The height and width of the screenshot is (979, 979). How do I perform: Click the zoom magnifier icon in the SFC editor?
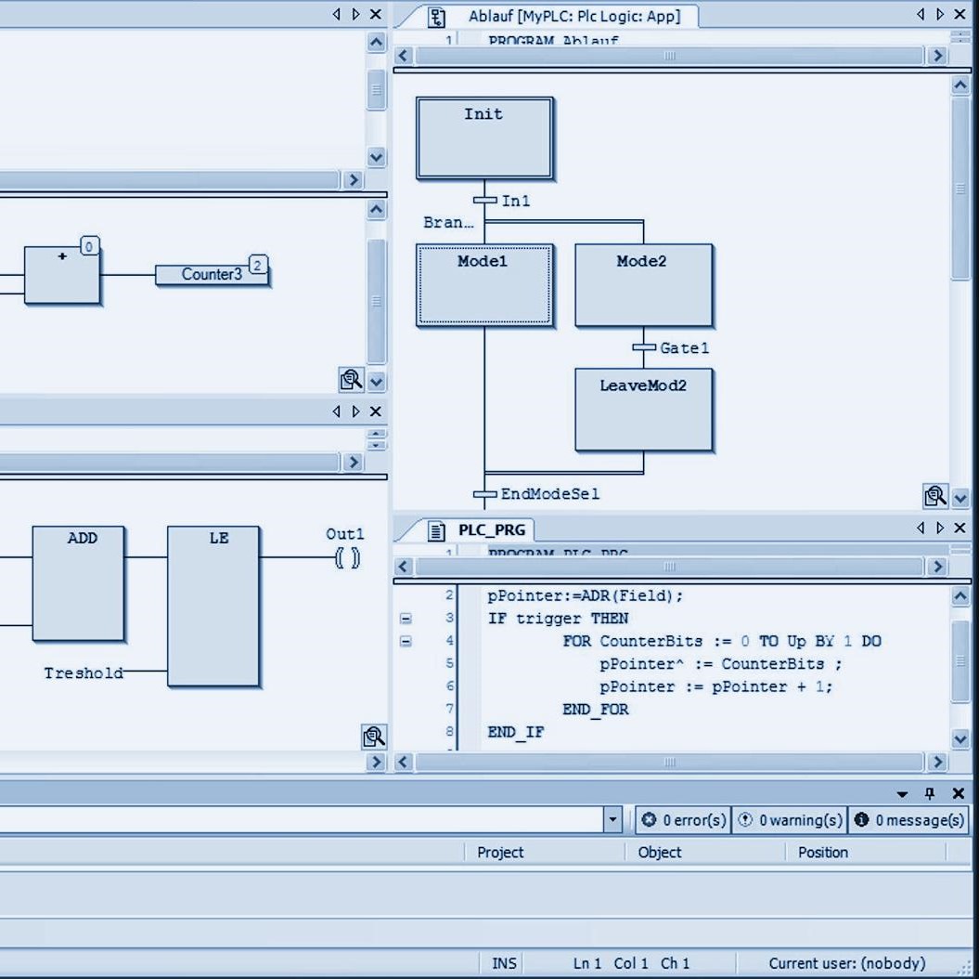935,496
